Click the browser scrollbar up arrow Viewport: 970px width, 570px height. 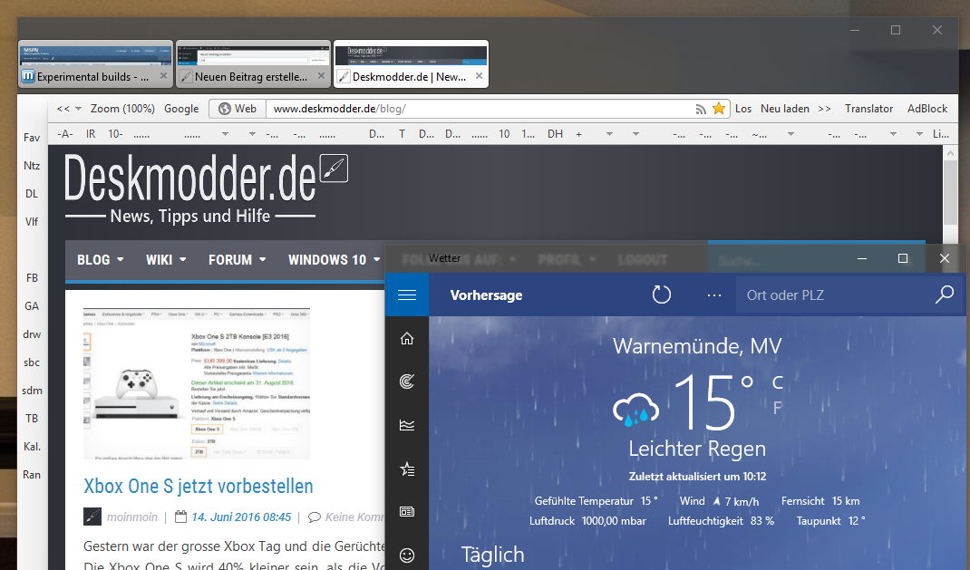tap(951, 153)
